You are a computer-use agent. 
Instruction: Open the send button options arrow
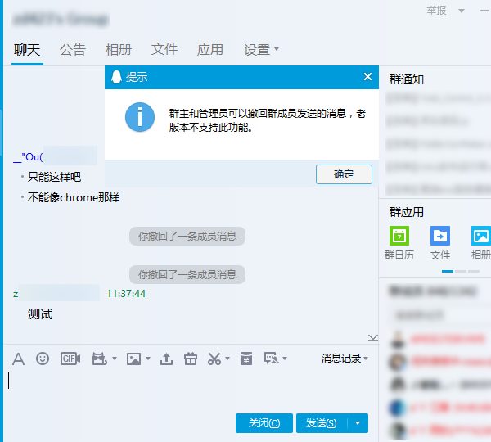point(358,423)
